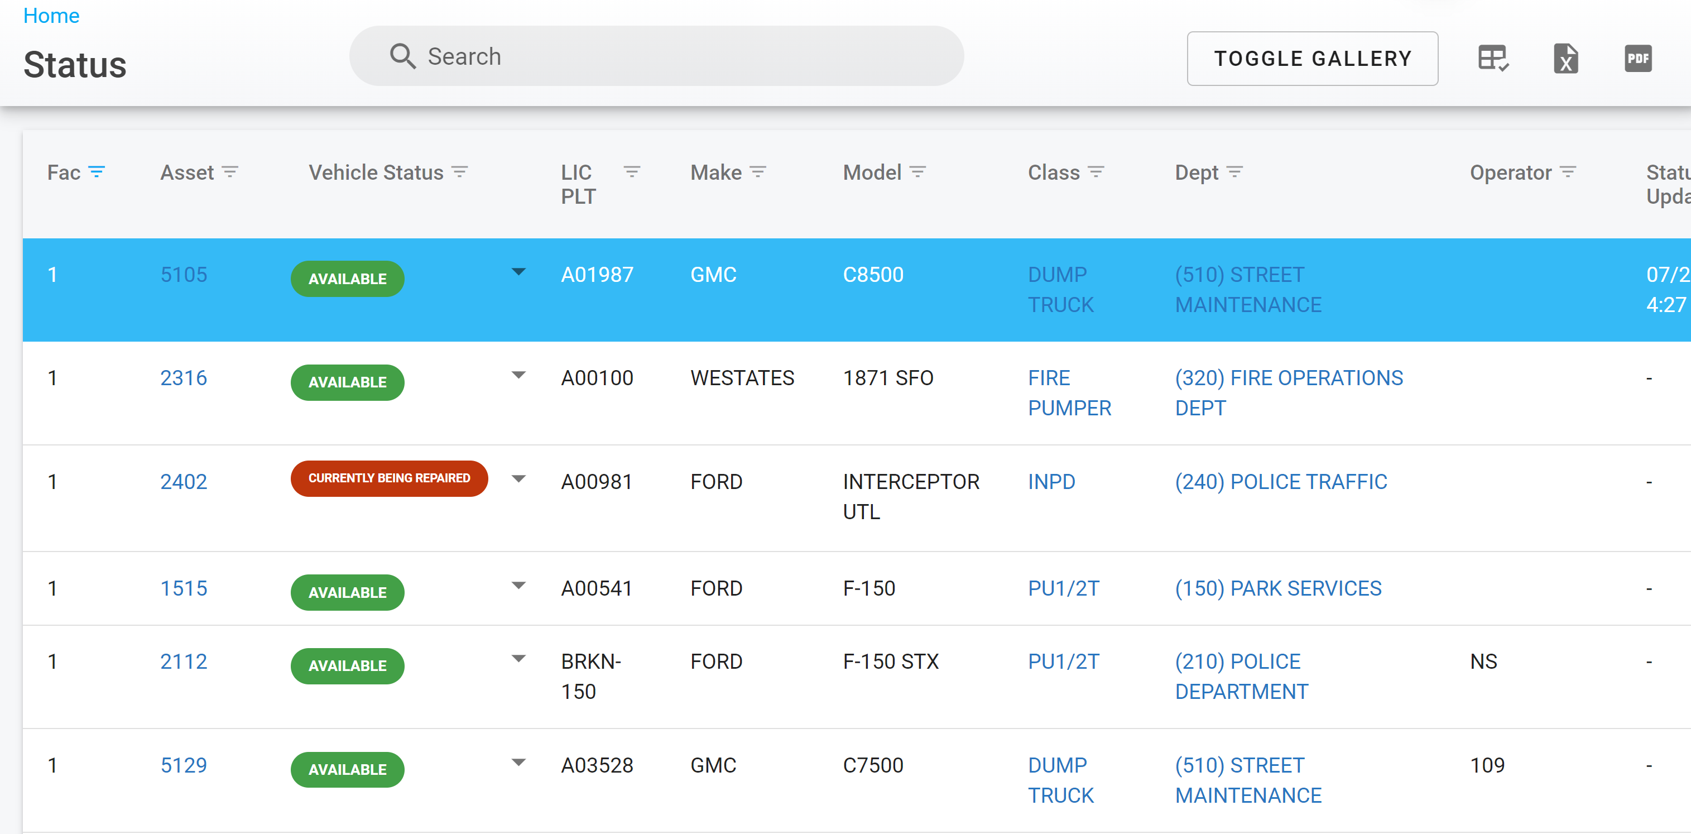Click the Fac column filter icon
This screenshot has width=1691, height=834.
(97, 172)
